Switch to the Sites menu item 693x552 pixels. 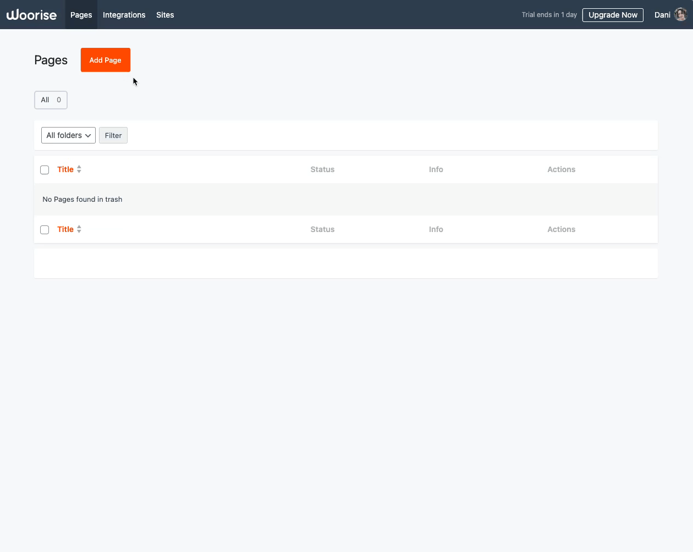165,15
